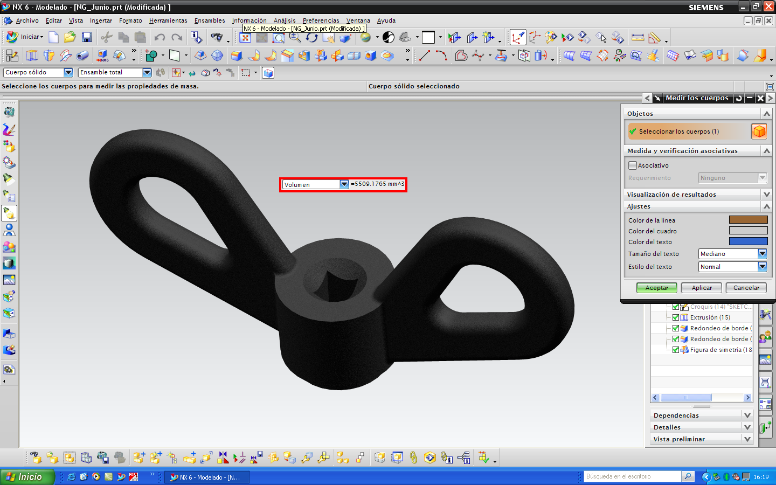The width and height of the screenshot is (776, 485).
Task: Open the Editar menu
Action: (x=53, y=20)
